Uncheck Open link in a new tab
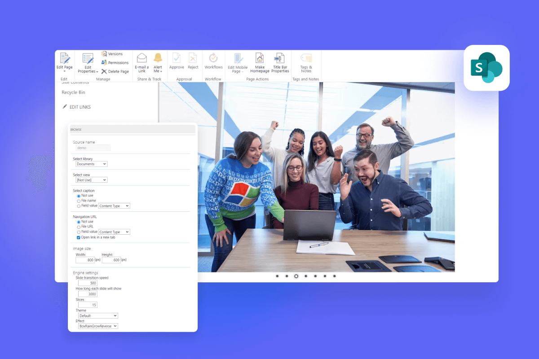 [x=79, y=237]
